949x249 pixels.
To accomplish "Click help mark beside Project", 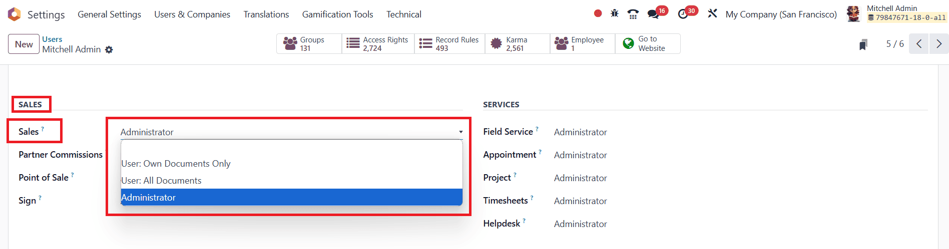I will 515,175.
